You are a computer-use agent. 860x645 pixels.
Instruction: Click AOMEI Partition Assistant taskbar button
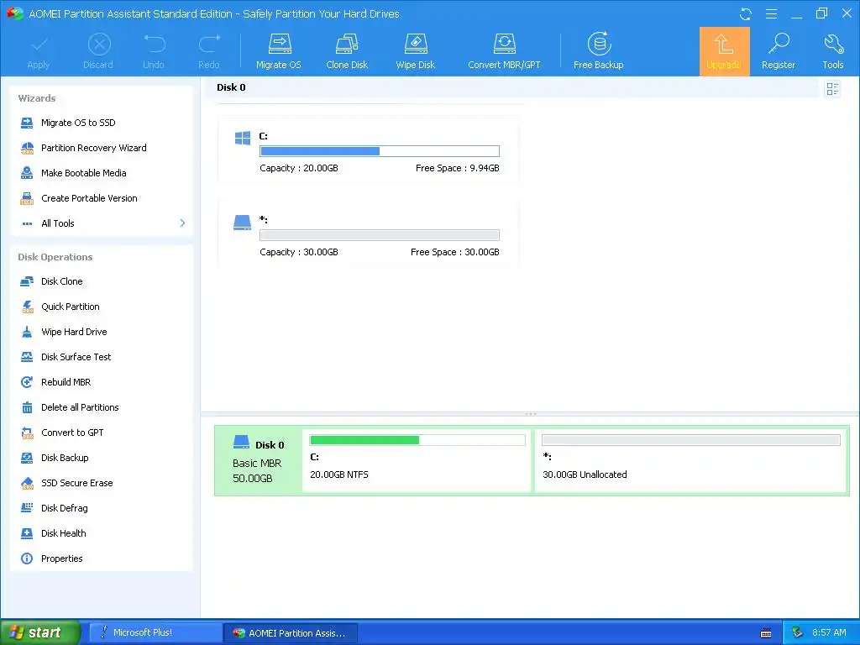(x=291, y=633)
